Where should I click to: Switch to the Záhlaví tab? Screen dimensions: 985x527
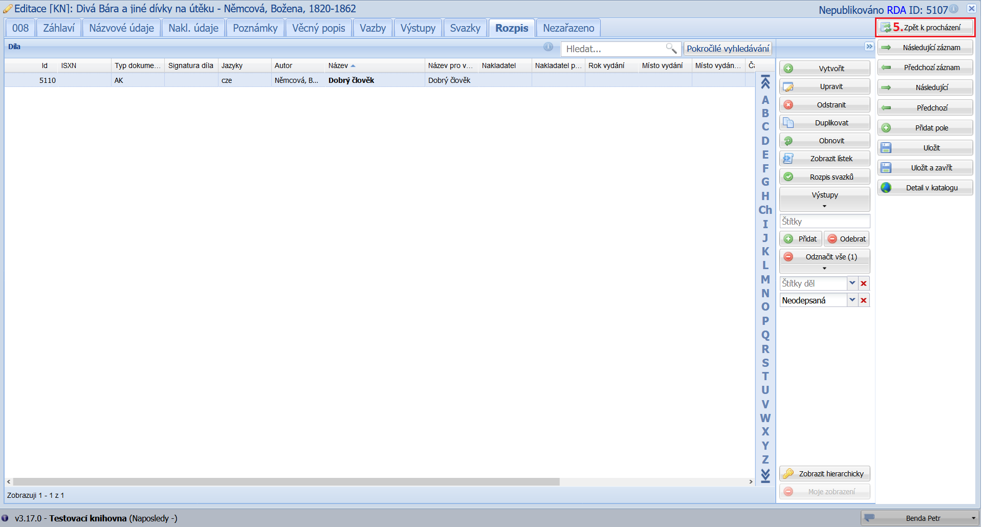[59, 28]
